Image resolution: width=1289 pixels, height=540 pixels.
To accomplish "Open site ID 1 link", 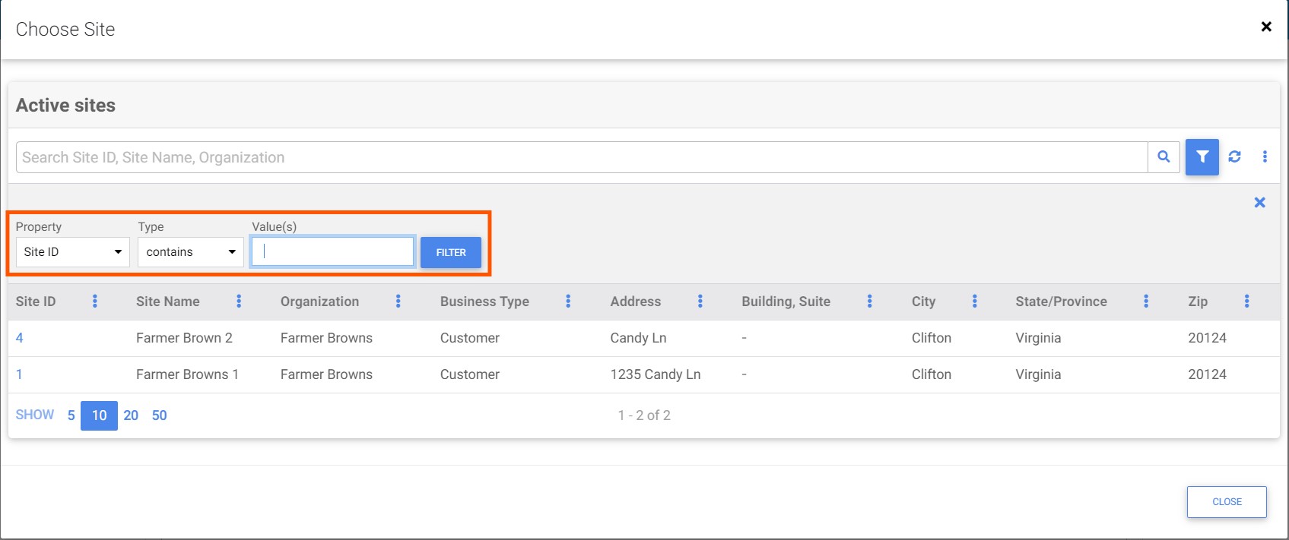I will tap(20, 374).
